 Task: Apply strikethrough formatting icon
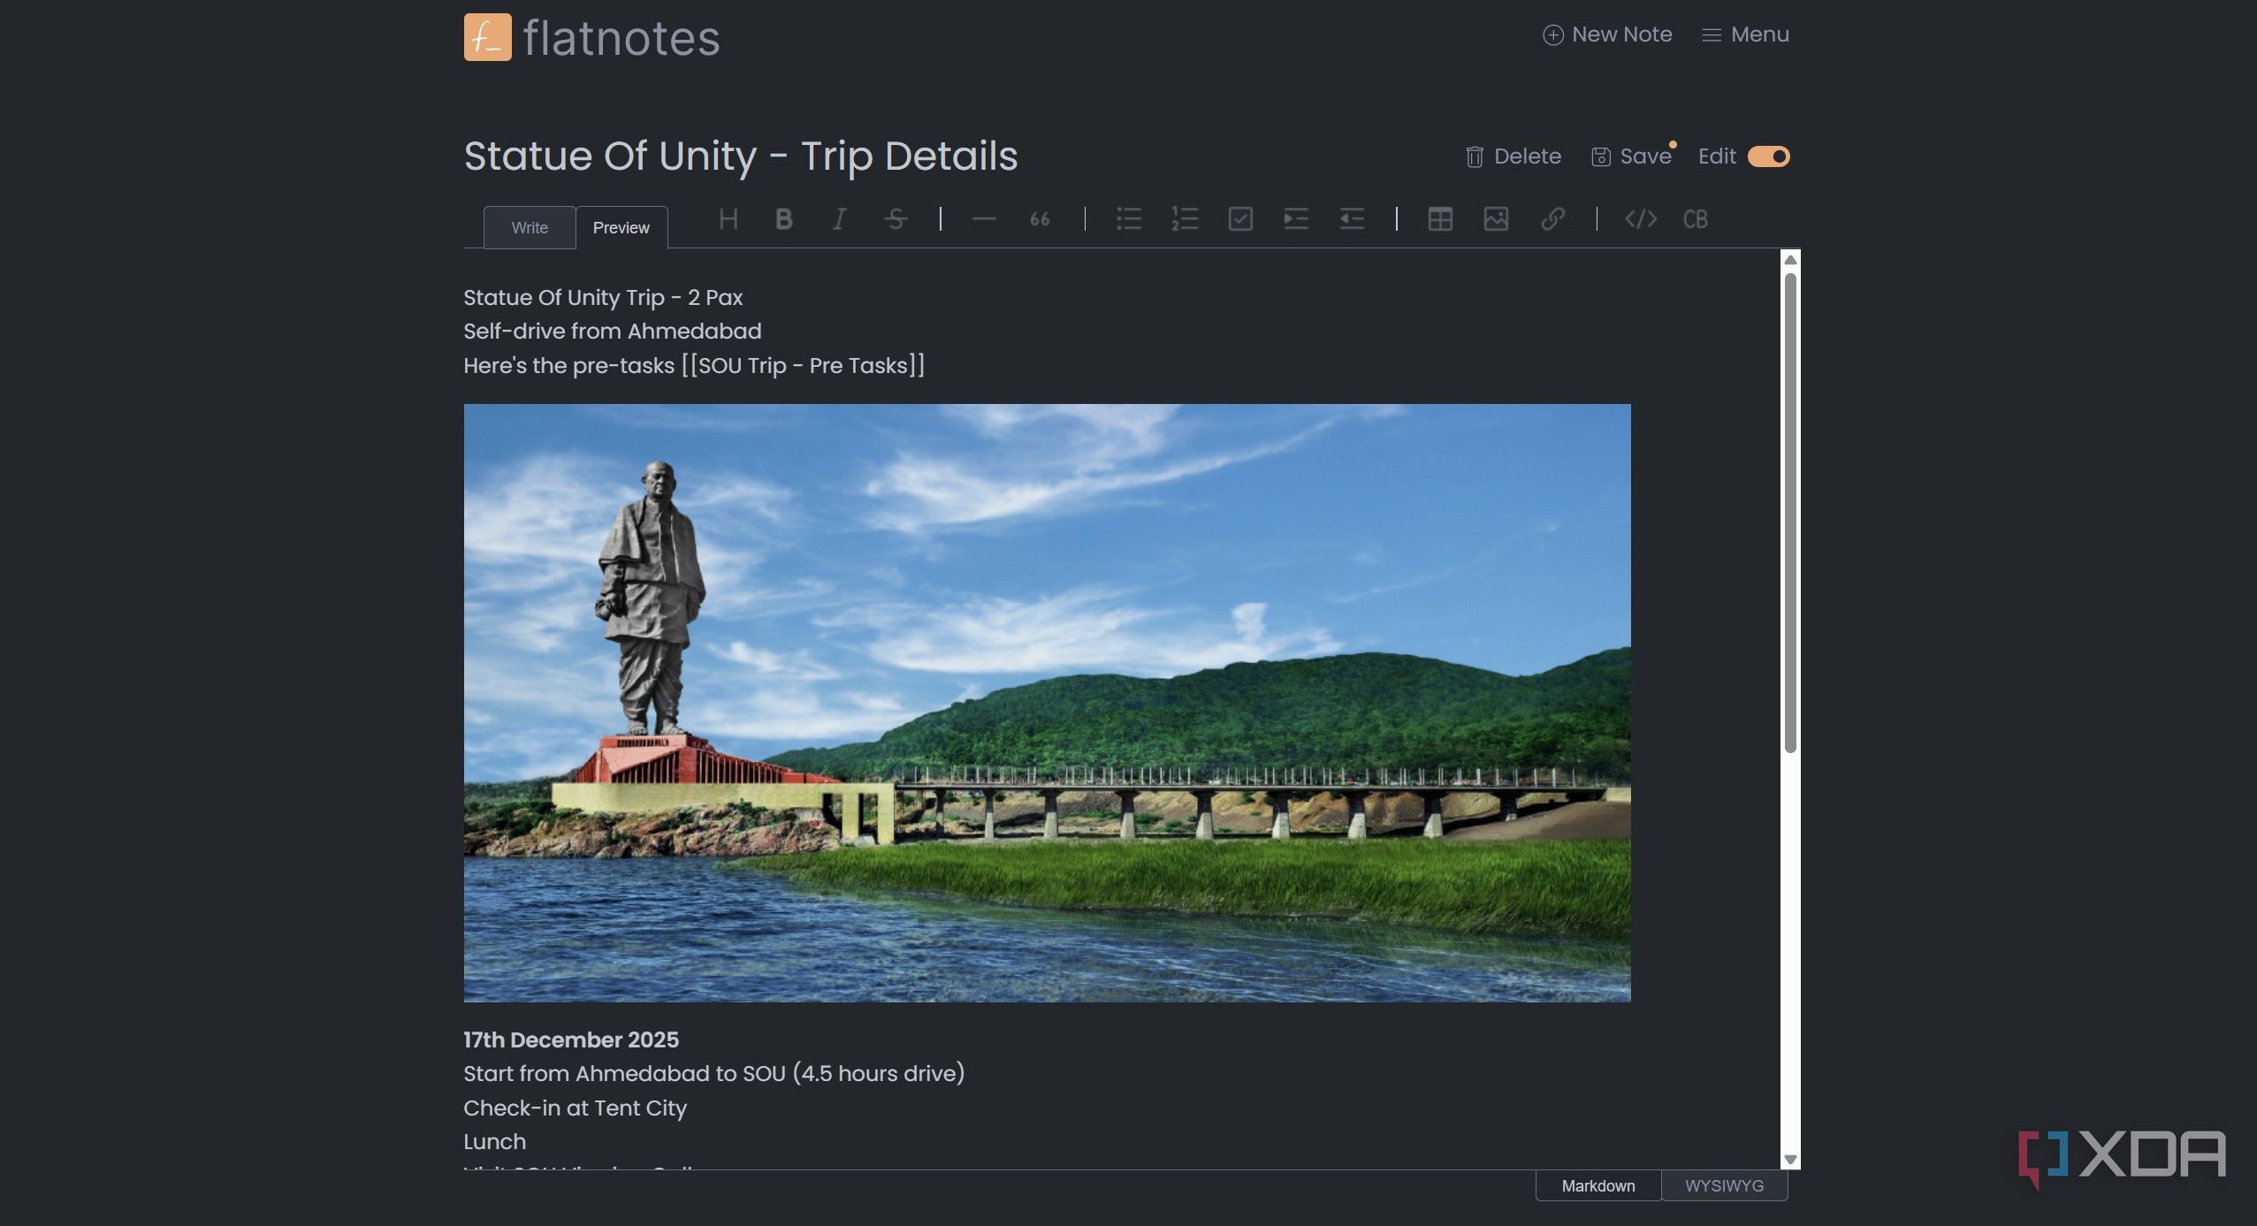click(895, 219)
